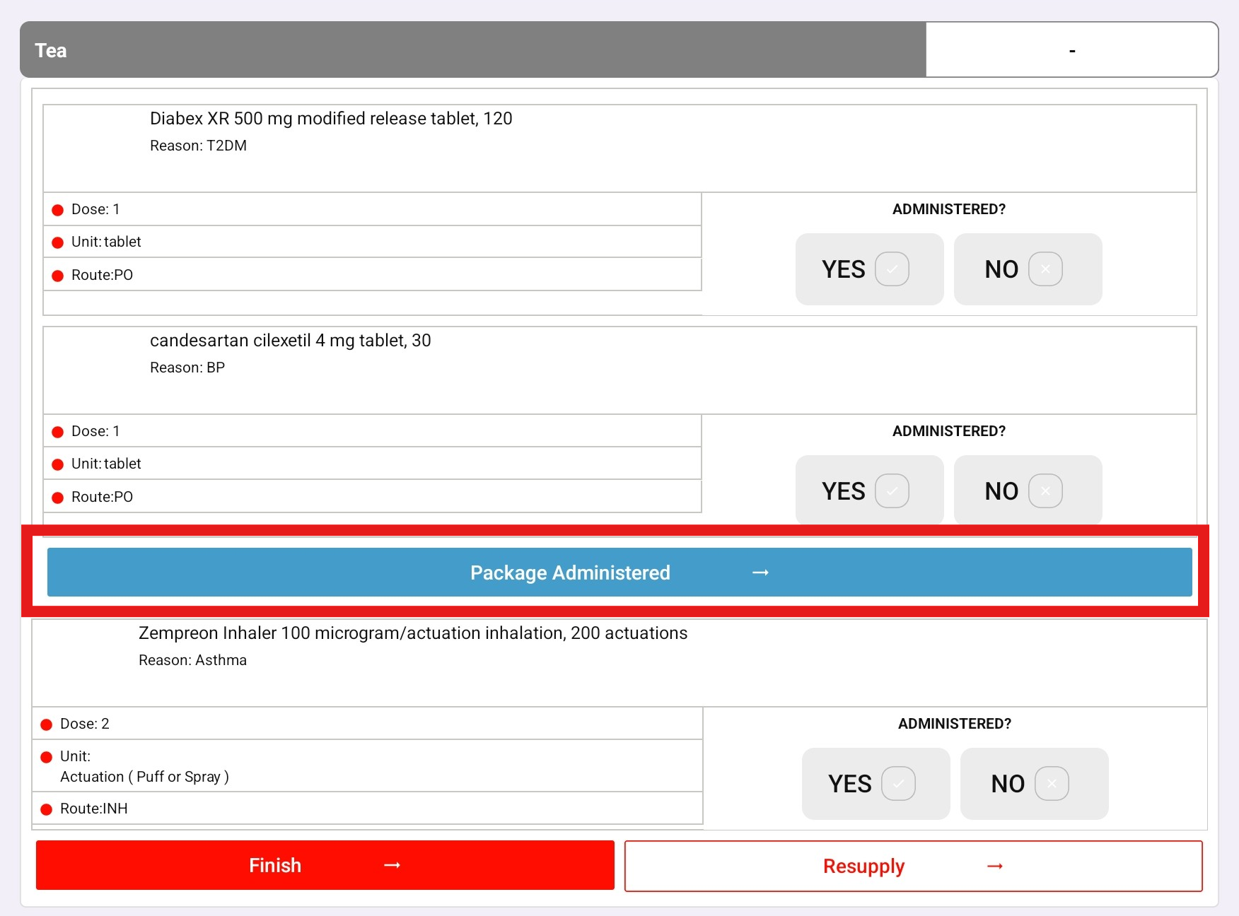Image resolution: width=1239 pixels, height=916 pixels.
Task: Click the red bullet beside Diabex Dose: 1
Action: coord(58,210)
